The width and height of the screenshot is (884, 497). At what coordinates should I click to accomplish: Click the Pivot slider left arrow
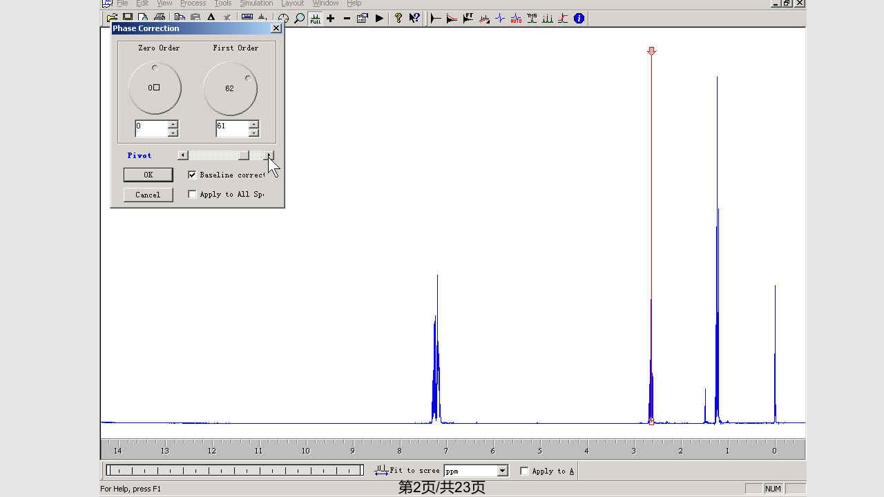tap(182, 155)
